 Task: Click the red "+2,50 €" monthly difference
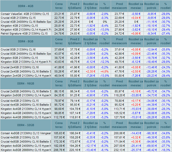136,72
